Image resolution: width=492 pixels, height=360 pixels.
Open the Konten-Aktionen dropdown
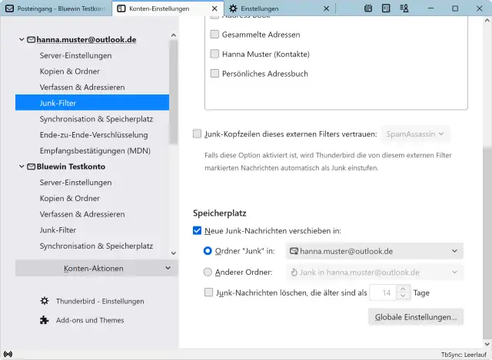pyautogui.click(x=96, y=268)
